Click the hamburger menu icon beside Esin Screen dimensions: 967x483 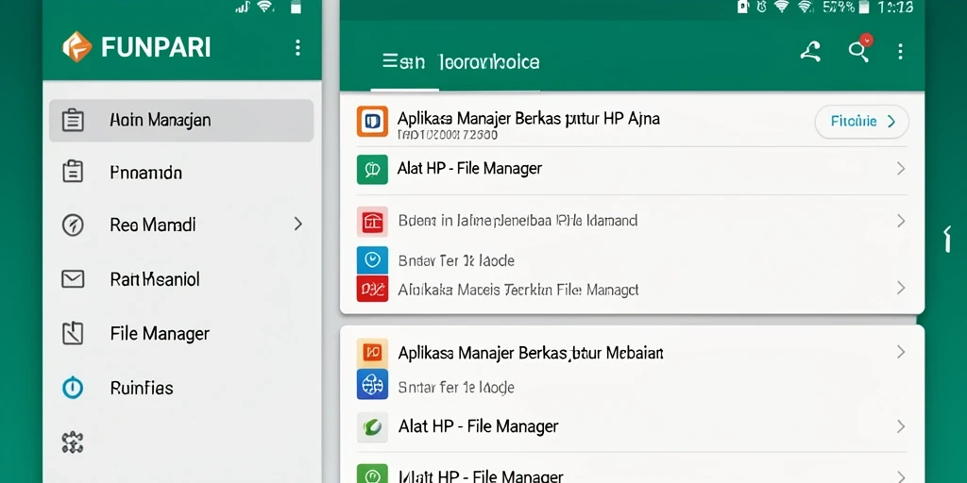390,61
